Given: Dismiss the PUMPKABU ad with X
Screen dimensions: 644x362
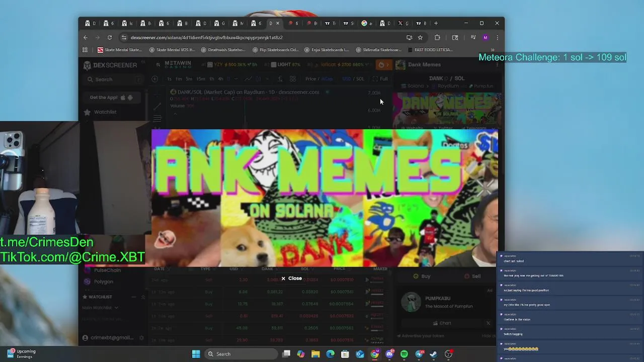Looking at the screenshot, I should coord(488,323).
